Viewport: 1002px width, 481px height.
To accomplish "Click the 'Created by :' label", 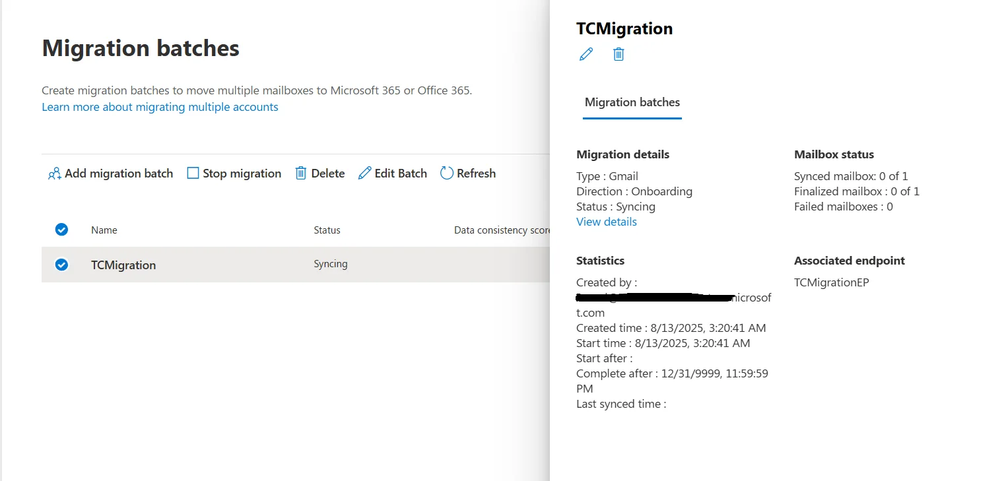I will pyautogui.click(x=607, y=282).
